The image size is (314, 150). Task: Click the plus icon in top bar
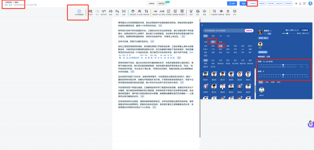click(296, 3)
